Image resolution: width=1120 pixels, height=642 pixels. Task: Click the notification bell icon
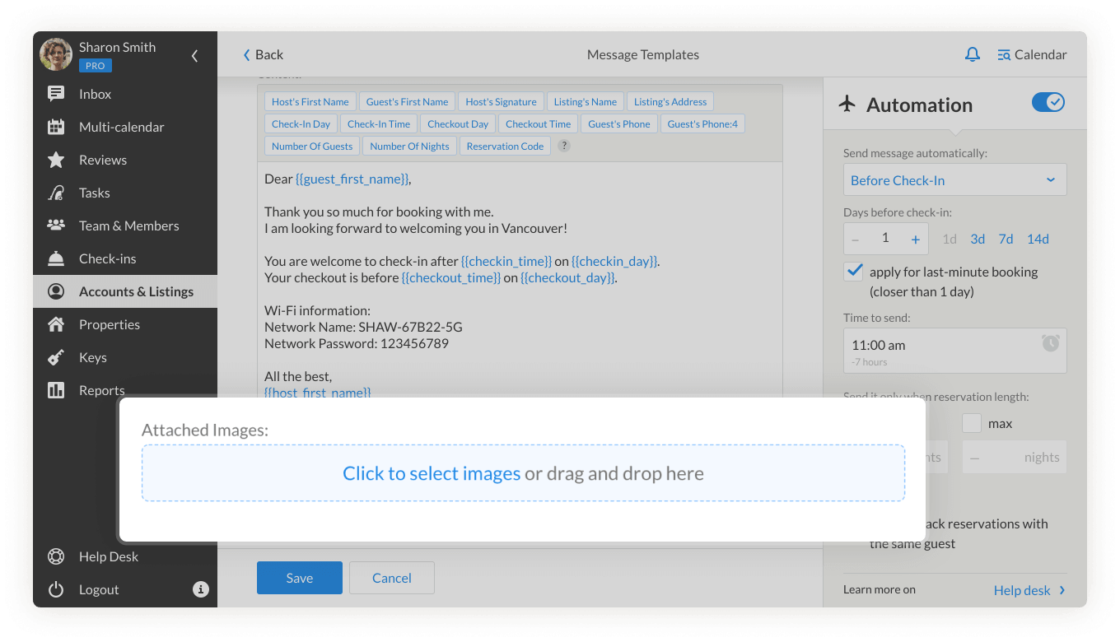(973, 55)
